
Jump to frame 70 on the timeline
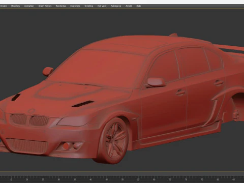[x=186, y=179]
